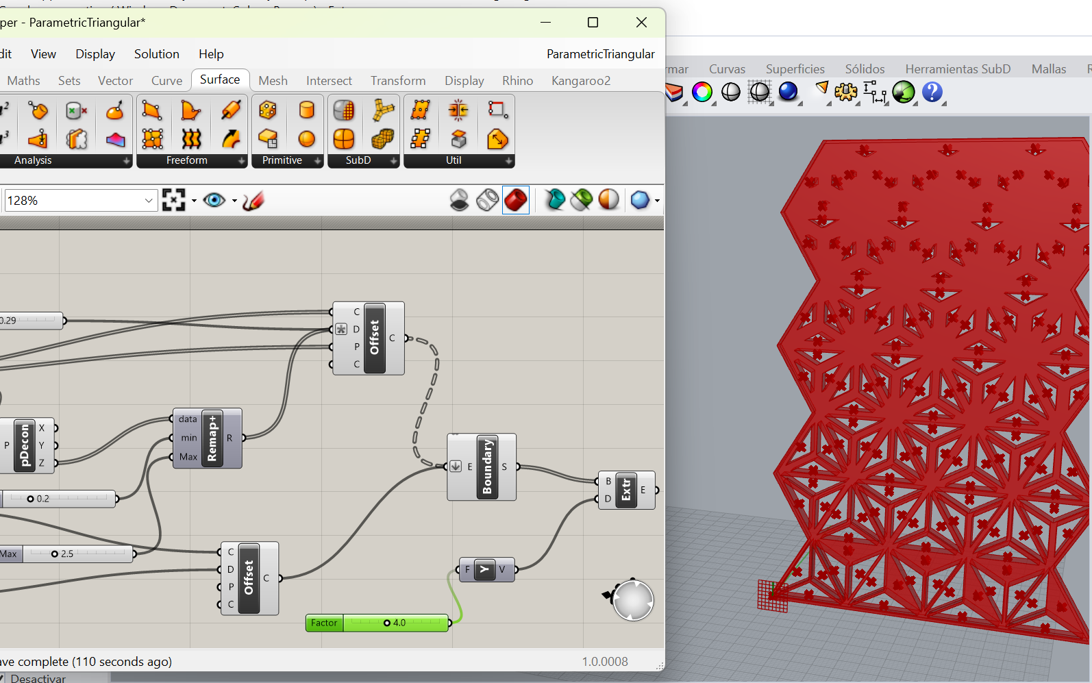Image resolution: width=1092 pixels, height=683 pixels.
Task: Toggle wireframe preview mode button
Action: click(x=487, y=201)
